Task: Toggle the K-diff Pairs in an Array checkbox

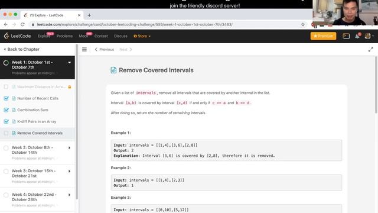Action: pyautogui.click(x=6, y=121)
